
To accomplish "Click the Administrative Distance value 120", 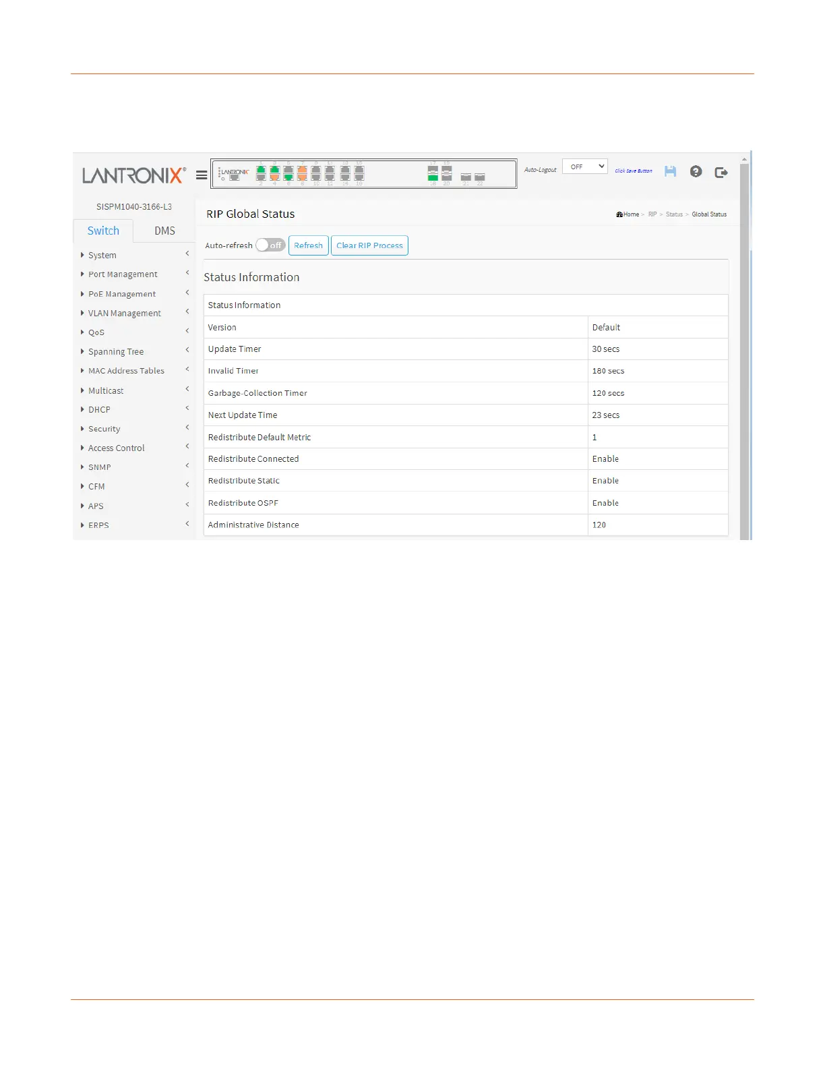I will tap(599, 525).
